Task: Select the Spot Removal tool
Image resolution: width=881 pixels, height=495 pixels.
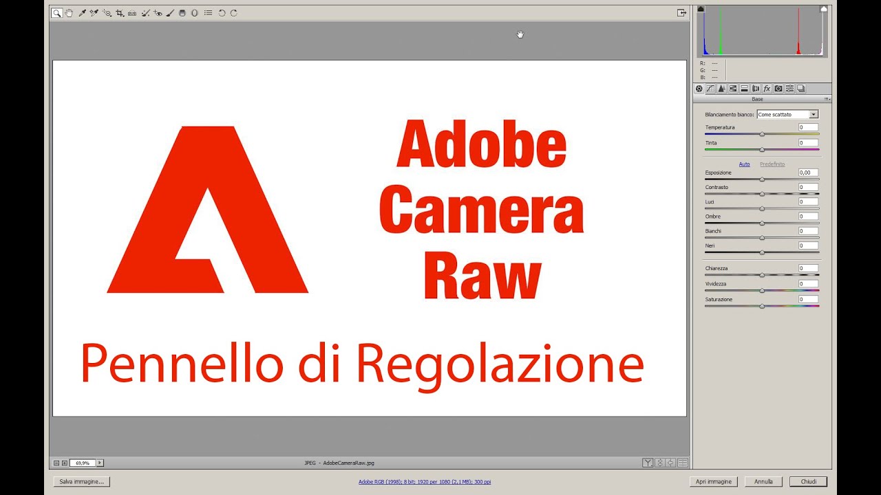Action: tap(146, 13)
